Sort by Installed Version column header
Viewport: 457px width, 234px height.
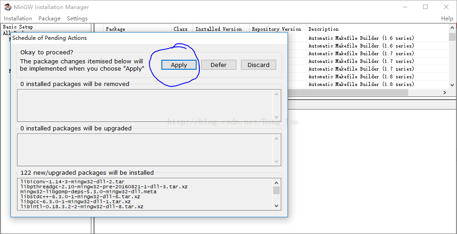pyautogui.click(x=221, y=29)
